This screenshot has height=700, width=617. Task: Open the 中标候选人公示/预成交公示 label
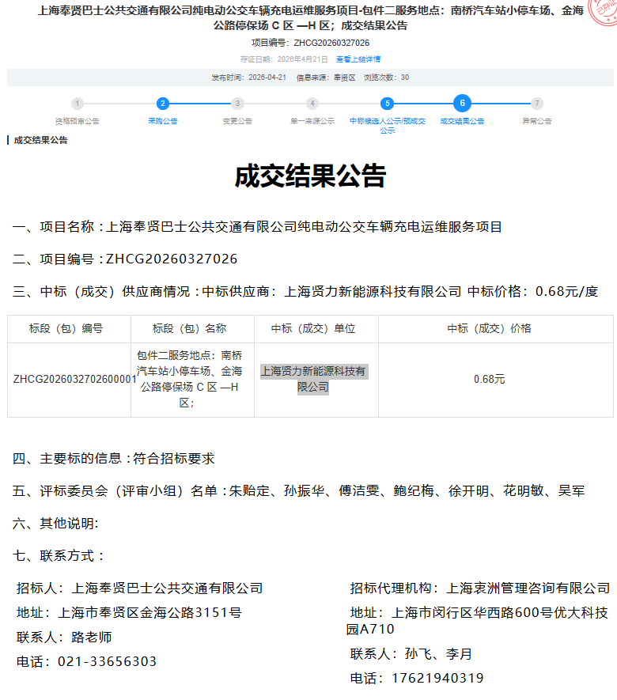tap(387, 125)
